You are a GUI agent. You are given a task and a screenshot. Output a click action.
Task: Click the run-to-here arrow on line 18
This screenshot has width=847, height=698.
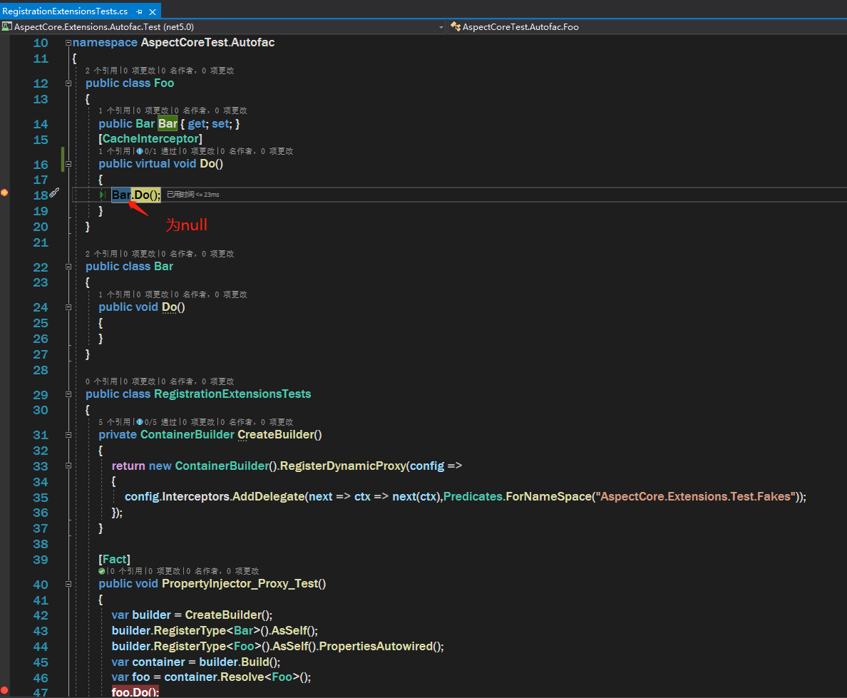pyautogui.click(x=103, y=195)
